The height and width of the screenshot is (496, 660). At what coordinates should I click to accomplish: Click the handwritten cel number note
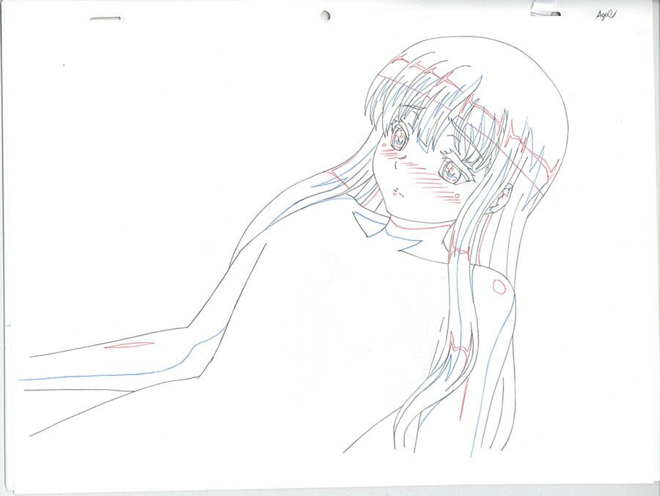pos(606,15)
